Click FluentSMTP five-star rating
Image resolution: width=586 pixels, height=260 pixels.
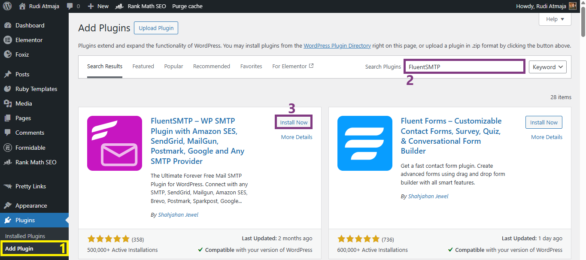click(108, 239)
